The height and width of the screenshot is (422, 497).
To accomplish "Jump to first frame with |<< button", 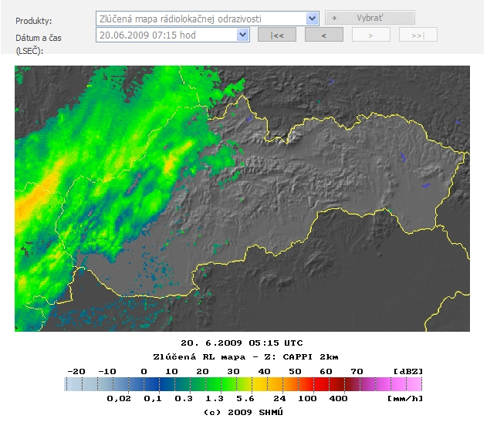I will click(x=276, y=35).
